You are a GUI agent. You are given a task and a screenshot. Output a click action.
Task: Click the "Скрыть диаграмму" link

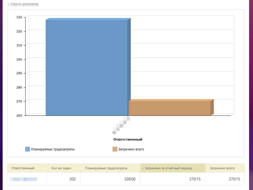tap(24, 4)
